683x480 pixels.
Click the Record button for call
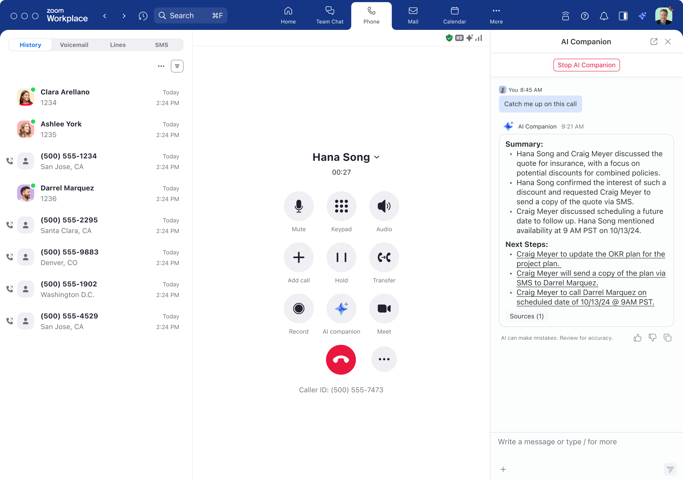pos(299,309)
